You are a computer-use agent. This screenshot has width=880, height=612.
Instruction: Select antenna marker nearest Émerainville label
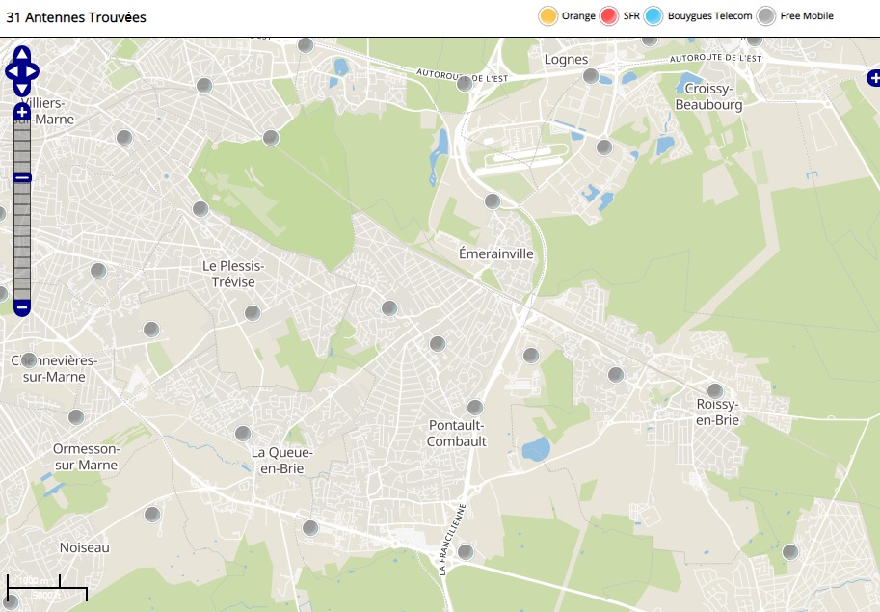[493, 201]
